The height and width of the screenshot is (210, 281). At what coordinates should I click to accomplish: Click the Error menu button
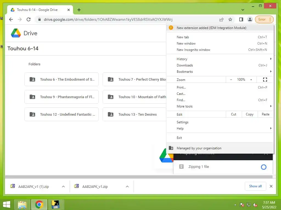point(264,19)
